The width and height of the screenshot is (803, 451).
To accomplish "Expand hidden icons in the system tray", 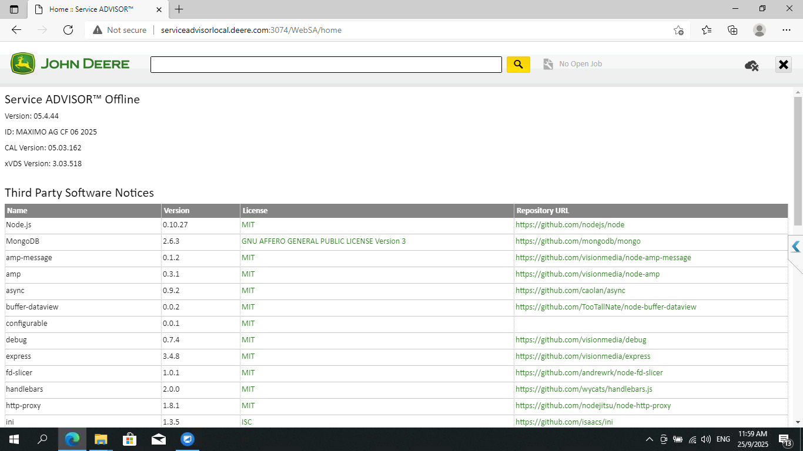I will [x=649, y=439].
